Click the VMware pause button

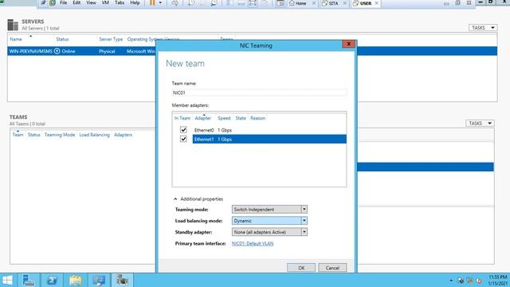pos(152,3)
